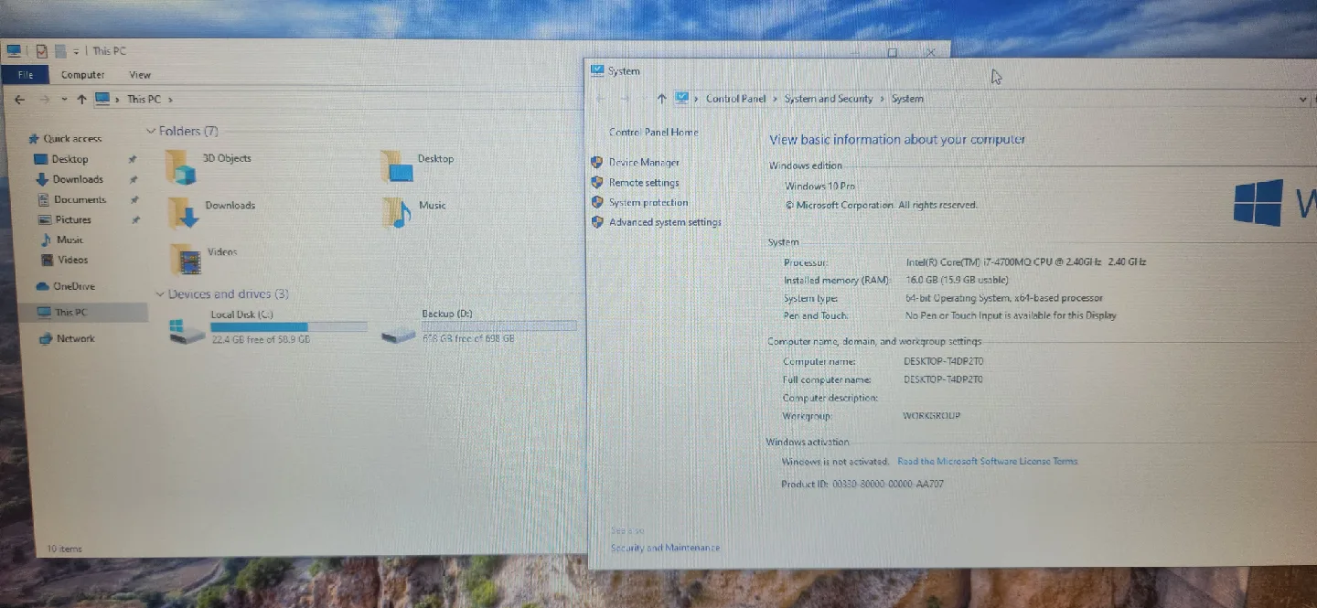Open the 3D Objects folder

click(x=226, y=157)
